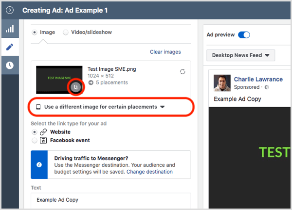The image size is (292, 210).
Task: Expand the sidebar with the arrow circle icon
Action: [10, 10]
